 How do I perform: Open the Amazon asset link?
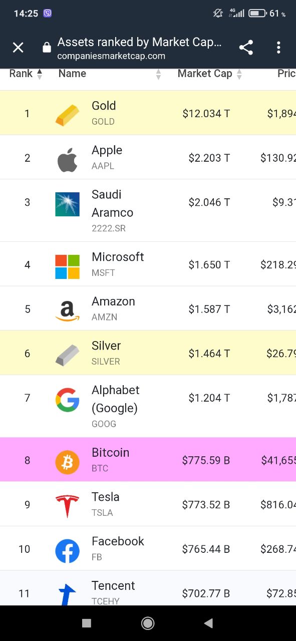tap(113, 301)
